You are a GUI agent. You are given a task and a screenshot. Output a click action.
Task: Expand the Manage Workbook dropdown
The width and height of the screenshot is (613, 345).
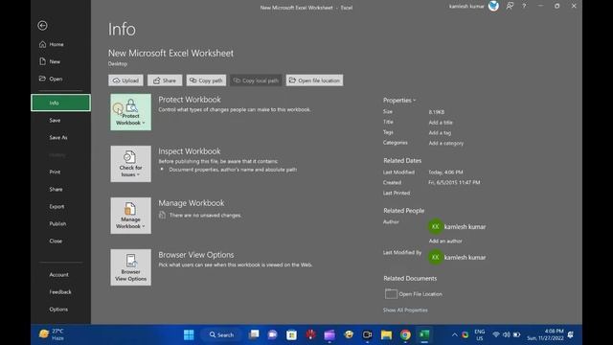click(130, 216)
